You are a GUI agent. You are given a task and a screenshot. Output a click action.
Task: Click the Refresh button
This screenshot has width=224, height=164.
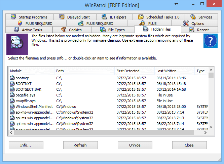pos(80,145)
